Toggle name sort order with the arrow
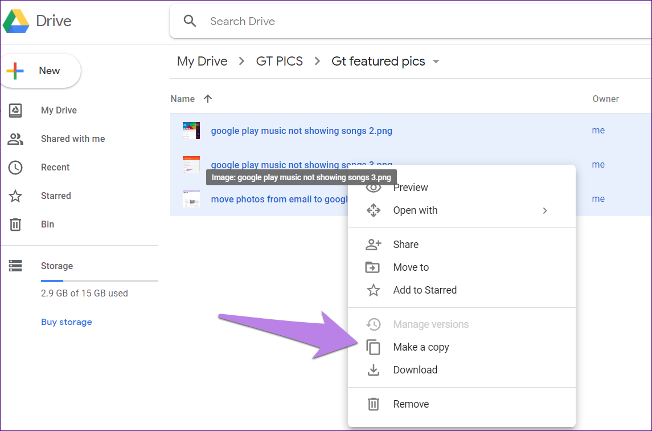 (x=208, y=99)
